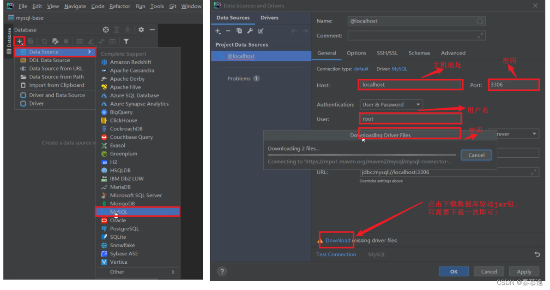Viewport: 550px width, 290px height.
Task: Click the stop square icon in Database toolbar
Action: [x=66, y=41]
